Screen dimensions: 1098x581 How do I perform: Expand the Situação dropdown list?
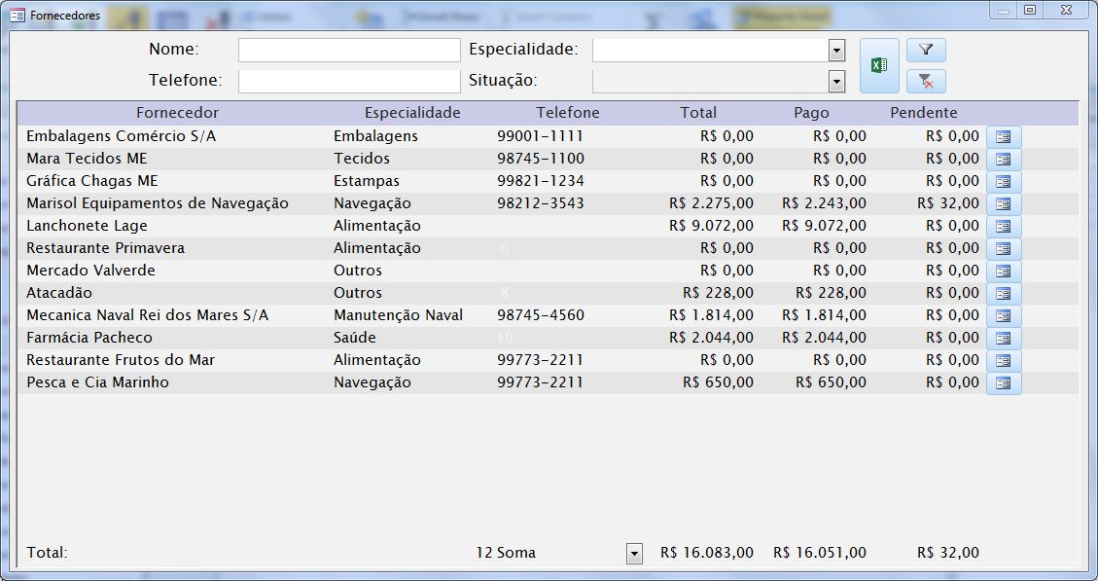tap(836, 82)
